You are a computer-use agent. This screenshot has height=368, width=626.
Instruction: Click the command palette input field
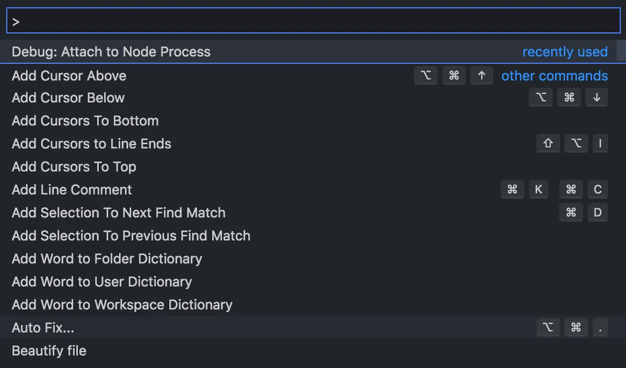pos(314,21)
